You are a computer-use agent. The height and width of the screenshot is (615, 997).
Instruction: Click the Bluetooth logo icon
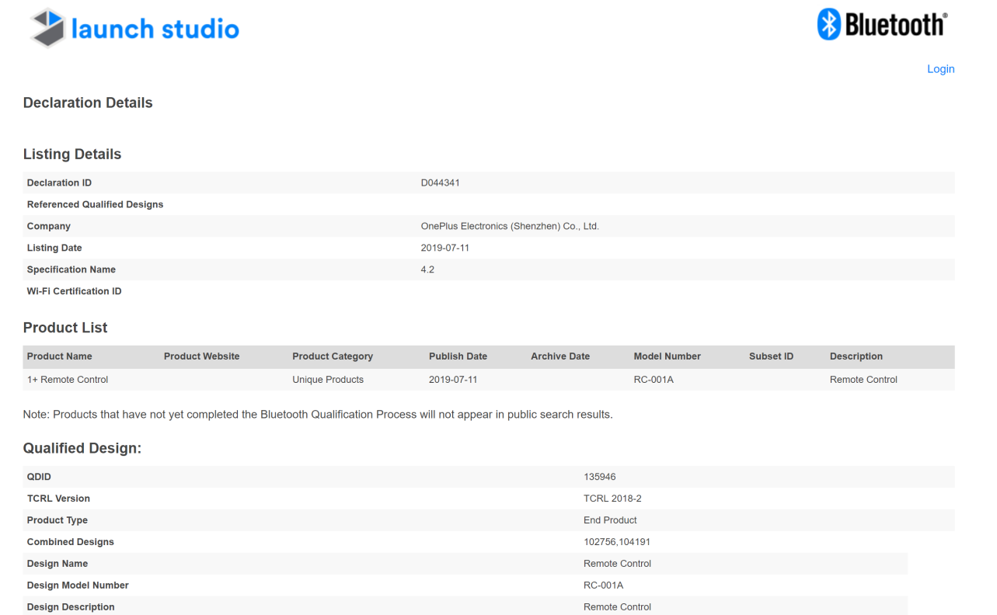tap(829, 25)
